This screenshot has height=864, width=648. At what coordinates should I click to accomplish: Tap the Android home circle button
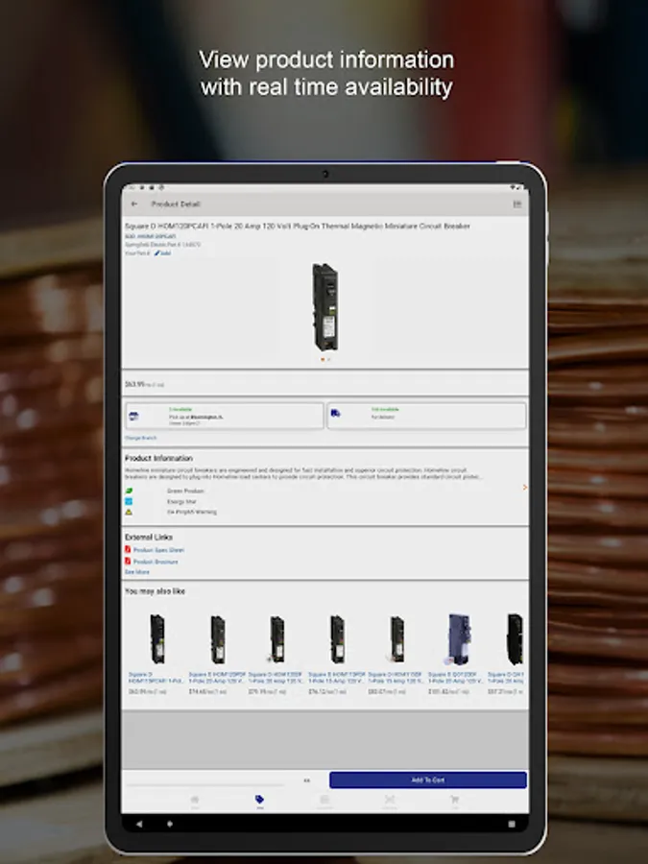170,825
